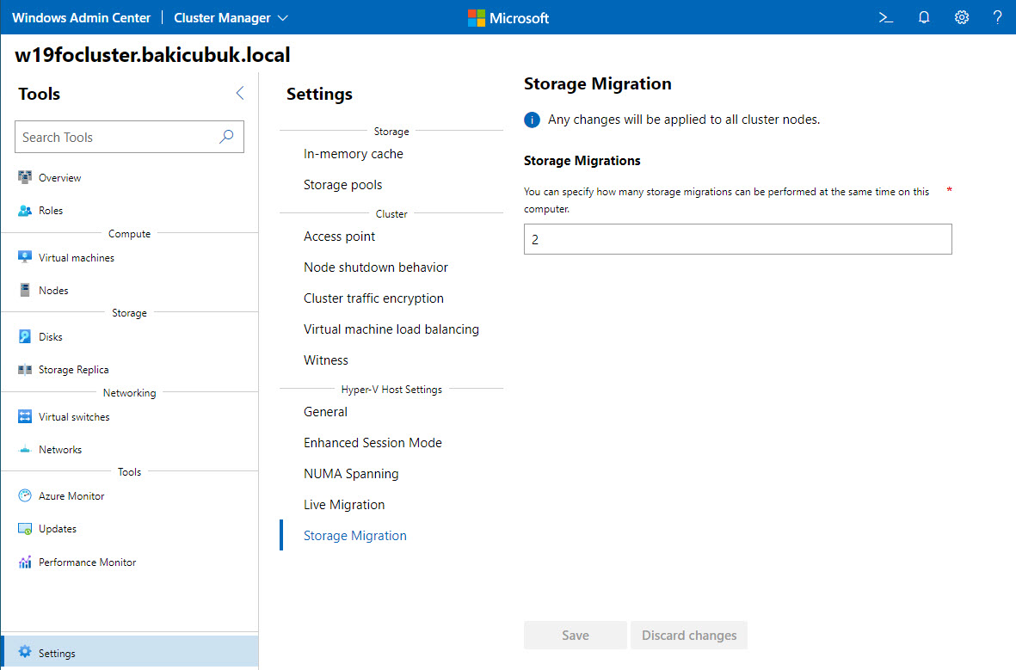Open the gear settings icon in header
Image resolution: width=1016 pixels, height=670 pixels.
coord(962,17)
